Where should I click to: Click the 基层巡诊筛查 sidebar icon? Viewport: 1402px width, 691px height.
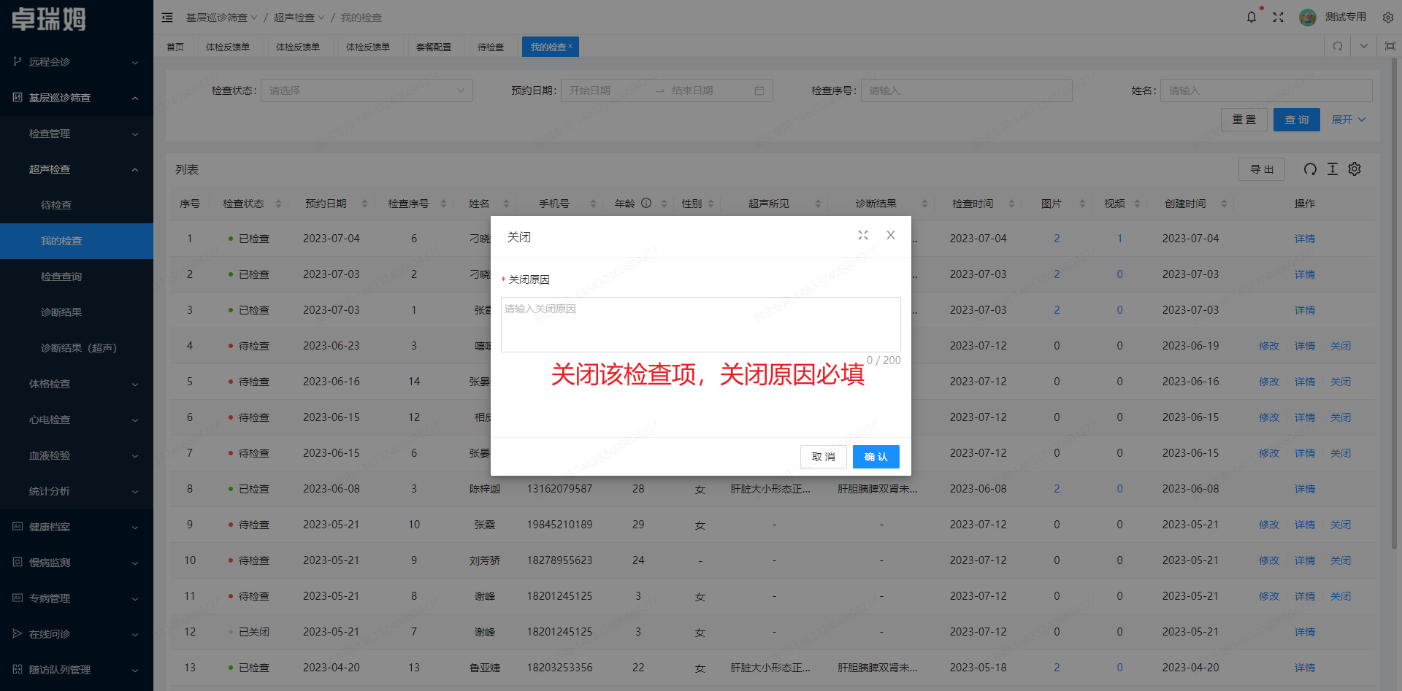pos(17,98)
